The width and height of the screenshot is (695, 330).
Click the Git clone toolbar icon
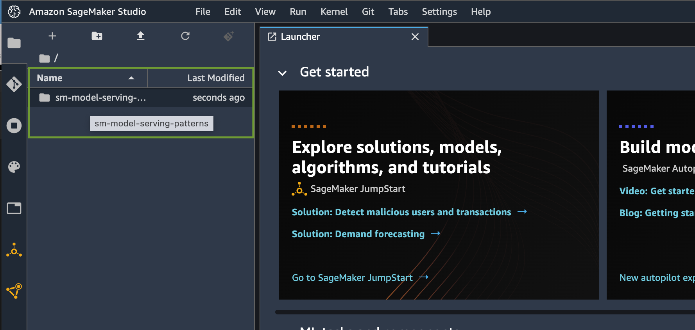(x=229, y=36)
